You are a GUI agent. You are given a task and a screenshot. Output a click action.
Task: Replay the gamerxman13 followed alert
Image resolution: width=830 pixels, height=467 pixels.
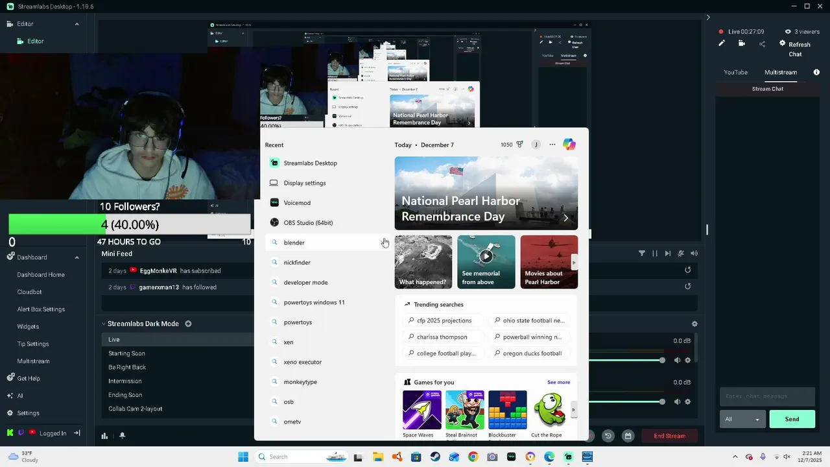[688, 286]
